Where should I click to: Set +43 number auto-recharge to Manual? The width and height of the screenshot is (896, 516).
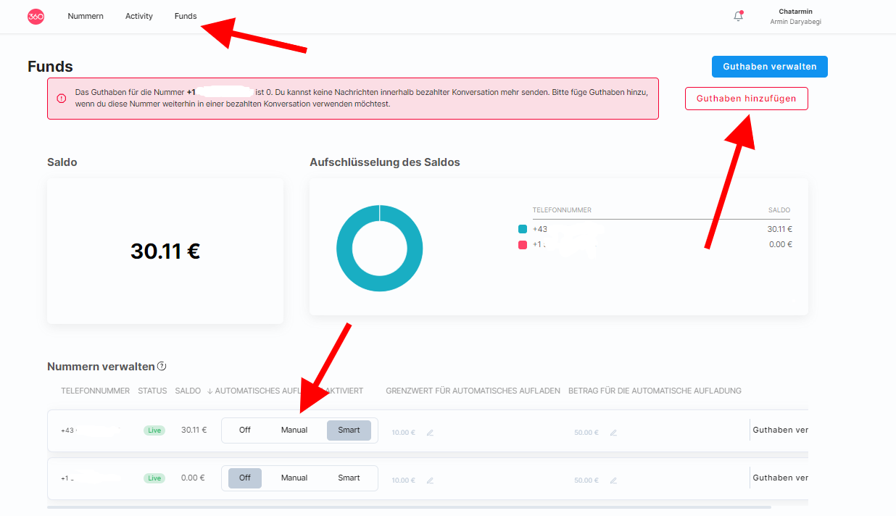coord(294,430)
